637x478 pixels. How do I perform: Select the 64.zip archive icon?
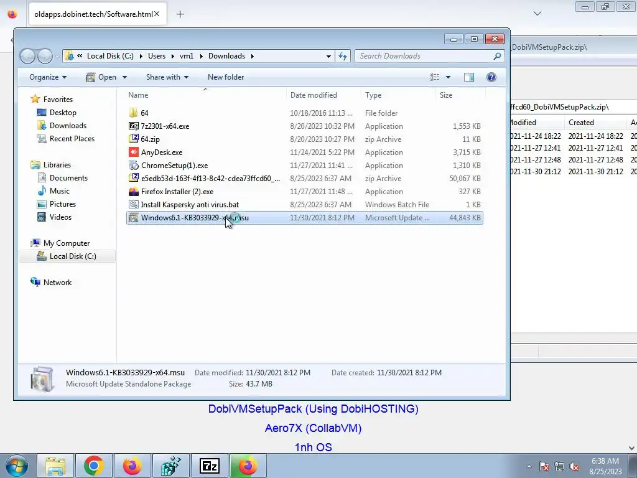pyautogui.click(x=133, y=139)
